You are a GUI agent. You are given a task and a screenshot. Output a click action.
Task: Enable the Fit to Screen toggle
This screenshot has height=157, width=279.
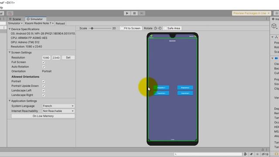[131, 28]
